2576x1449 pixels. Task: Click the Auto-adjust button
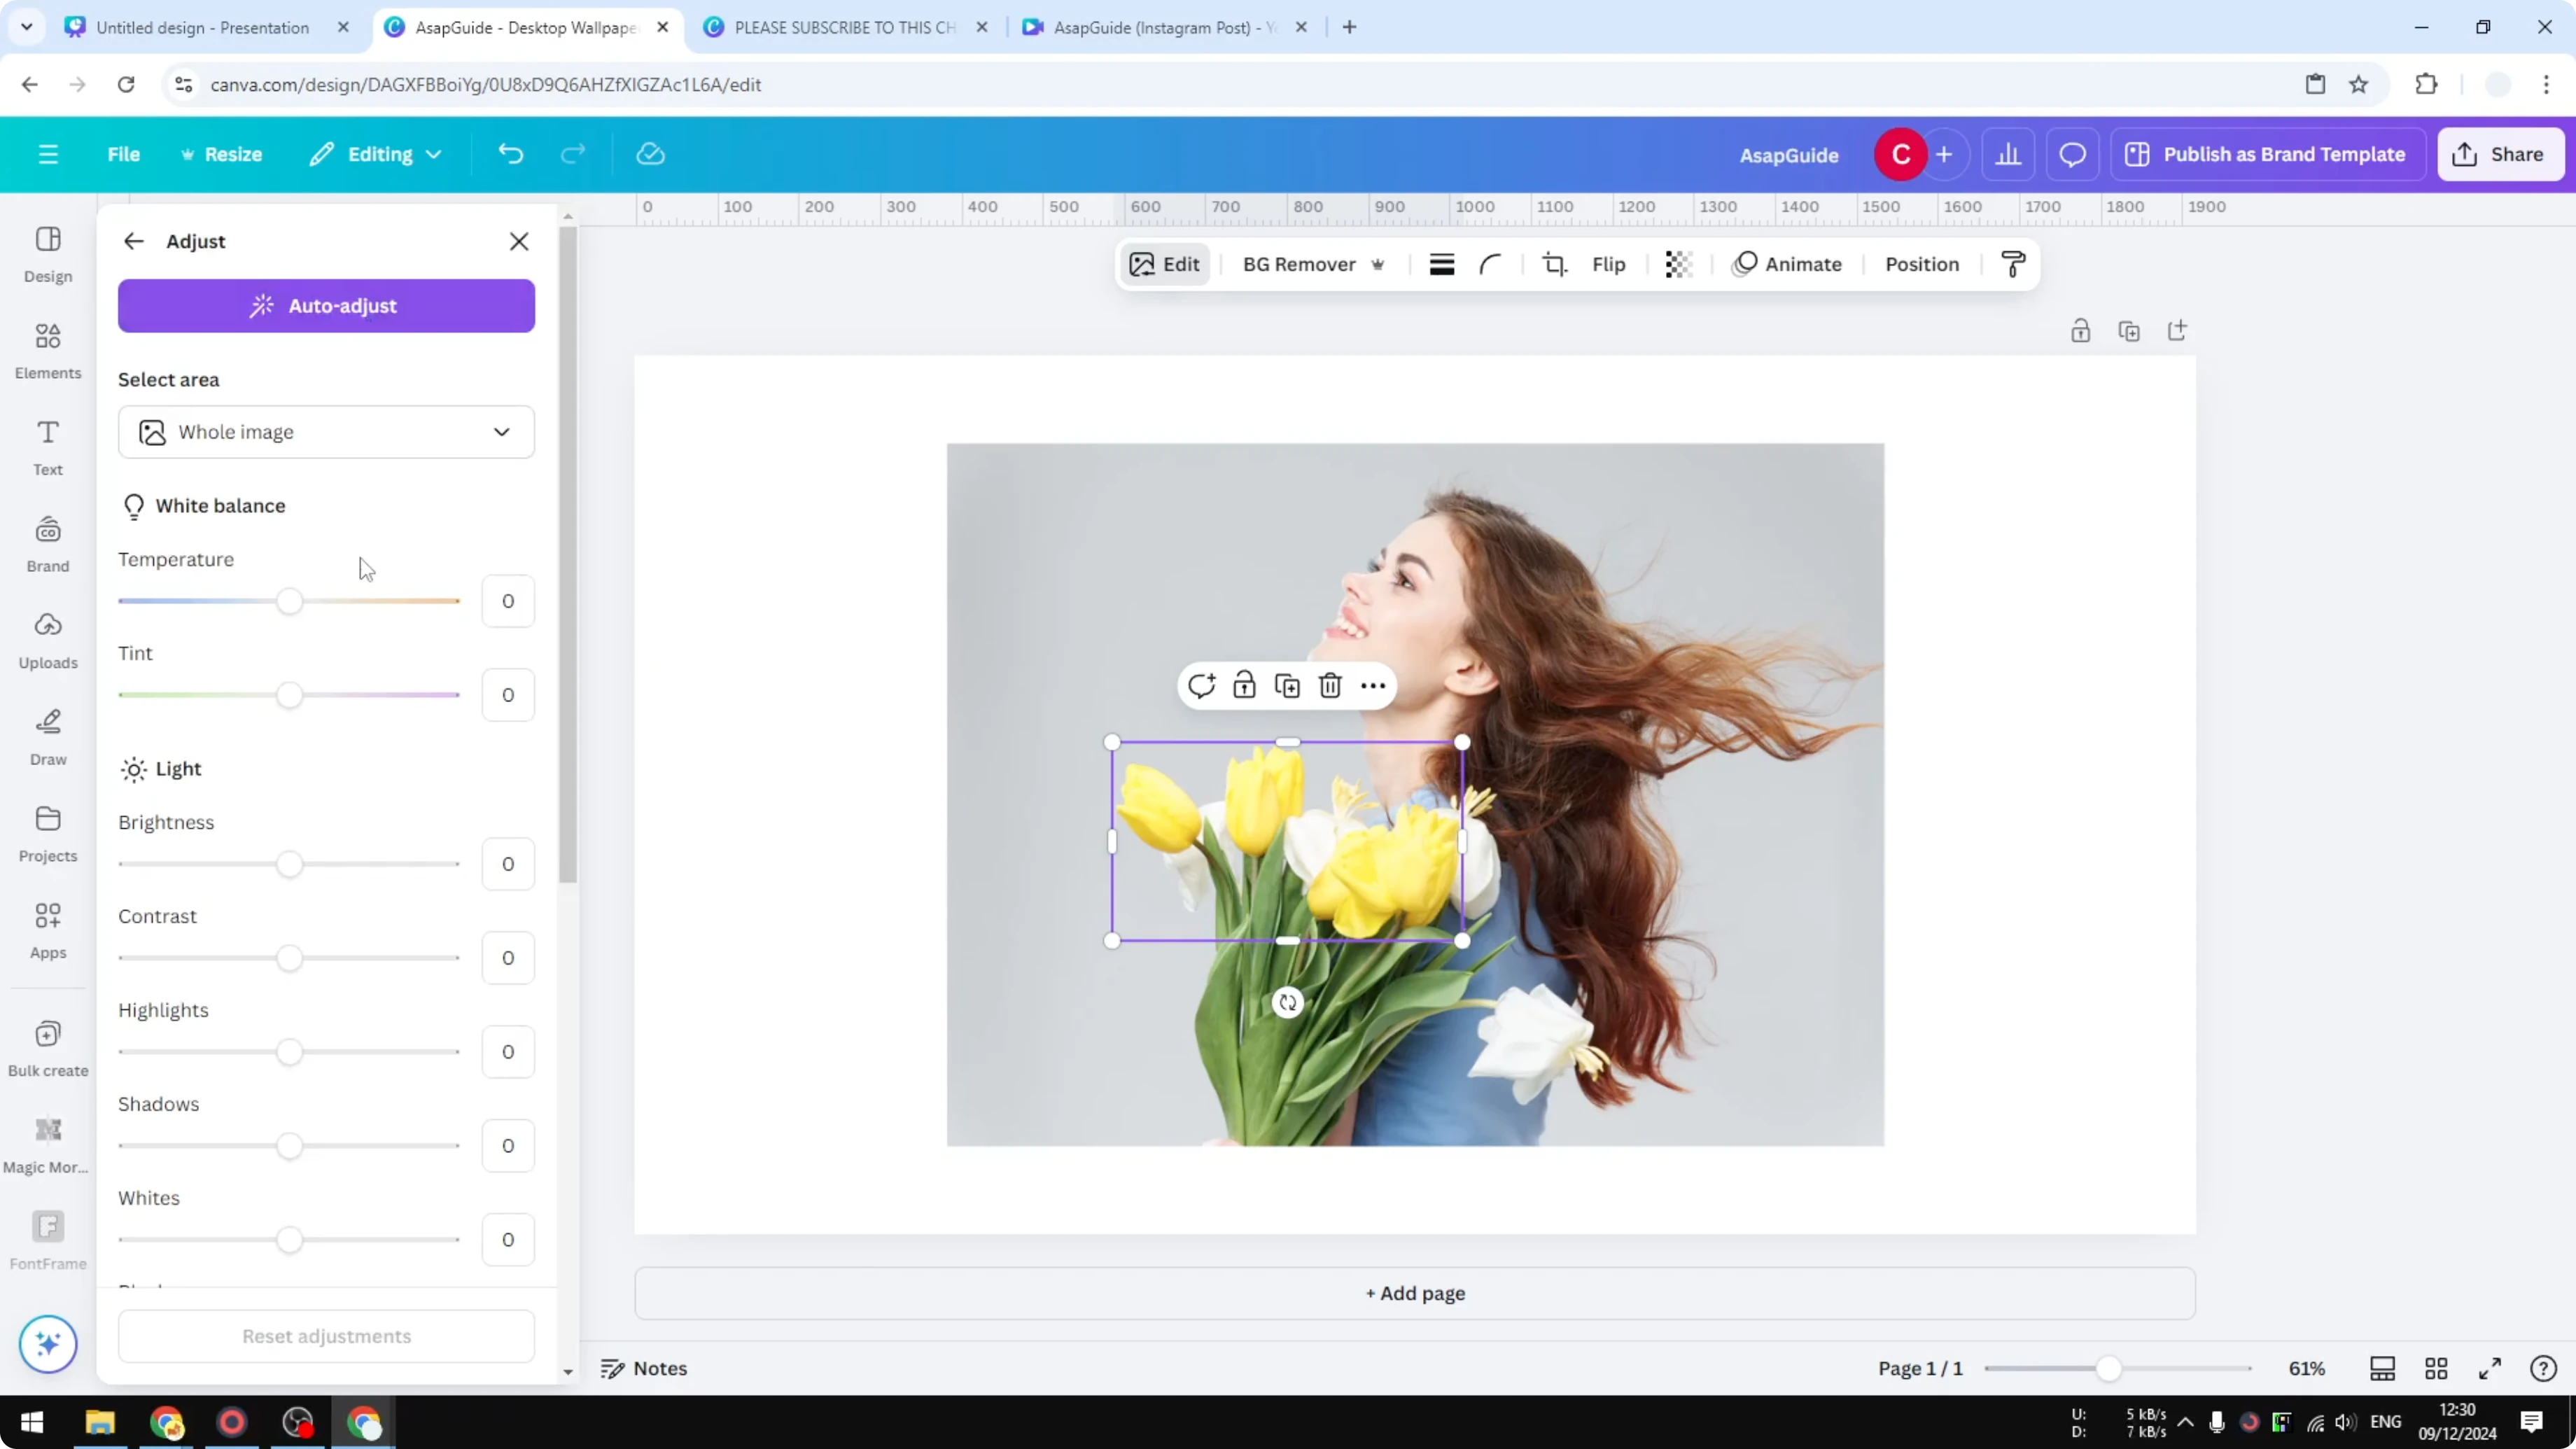click(326, 306)
